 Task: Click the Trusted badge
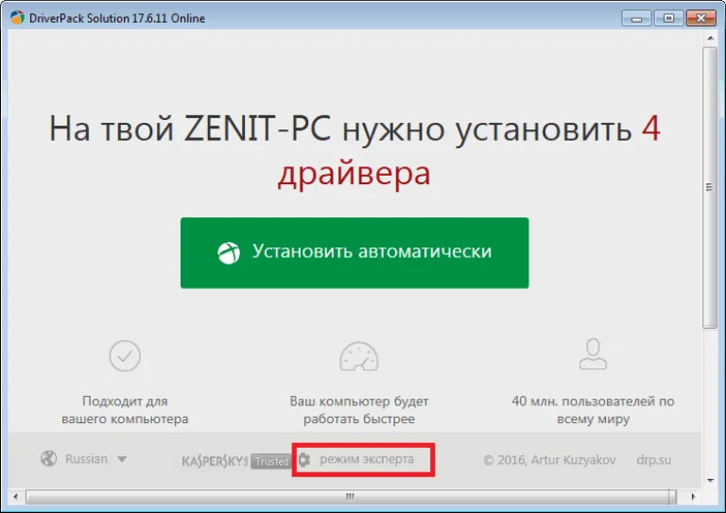(271, 461)
